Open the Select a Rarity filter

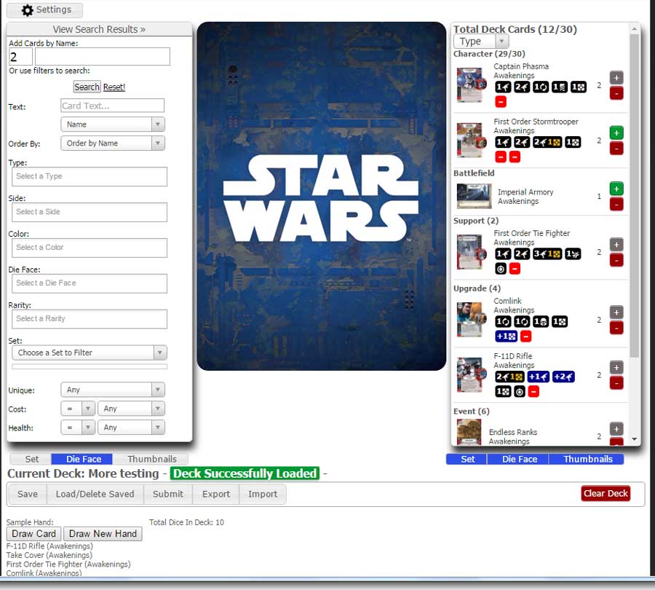90,318
